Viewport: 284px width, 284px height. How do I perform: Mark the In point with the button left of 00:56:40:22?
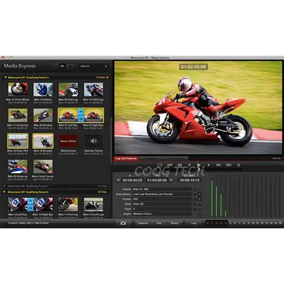pyautogui.click(x=118, y=180)
